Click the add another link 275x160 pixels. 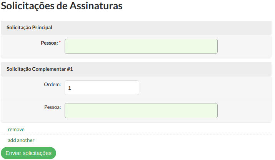point(21,140)
